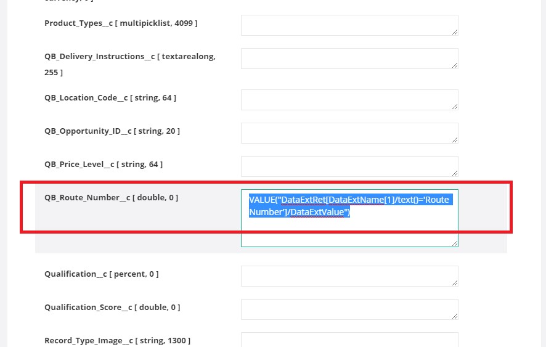Click resize grip of QB_Route_Number__c text area
Screen dimensions: 546x347
click(x=455, y=243)
